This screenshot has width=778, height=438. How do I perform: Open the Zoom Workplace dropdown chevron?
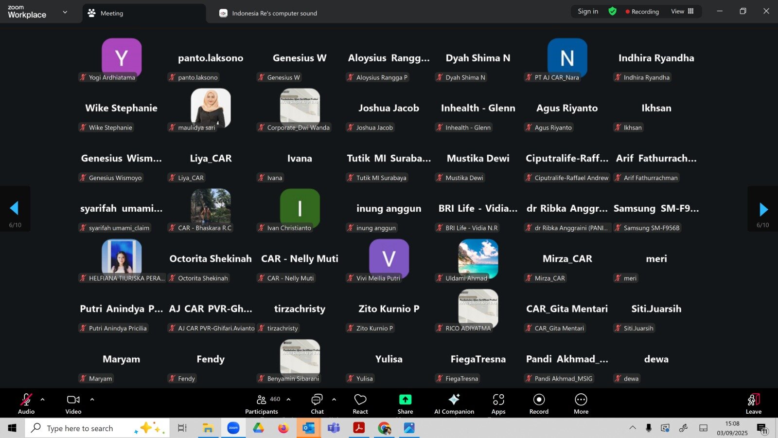tap(65, 12)
